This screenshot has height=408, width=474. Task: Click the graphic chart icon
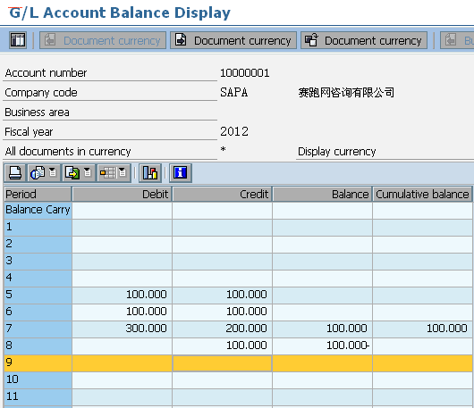tap(150, 173)
